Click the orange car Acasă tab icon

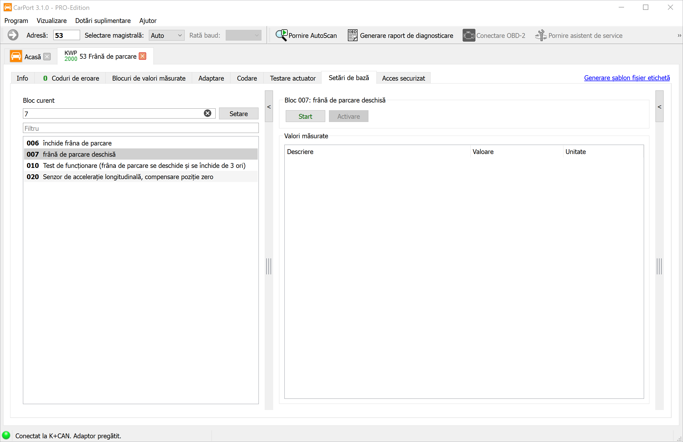pos(16,56)
